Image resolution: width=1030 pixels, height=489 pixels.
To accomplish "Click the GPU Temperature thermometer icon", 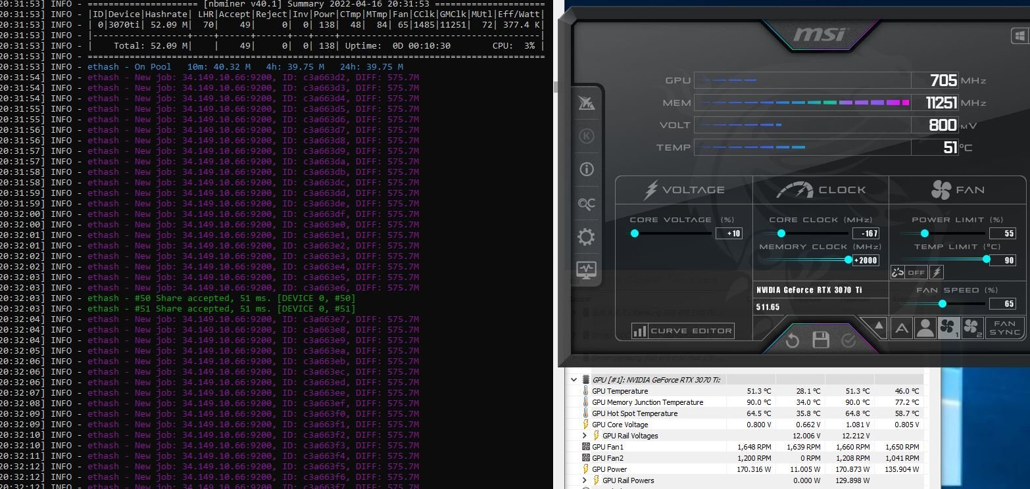I will pyautogui.click(x=585, y=391).
